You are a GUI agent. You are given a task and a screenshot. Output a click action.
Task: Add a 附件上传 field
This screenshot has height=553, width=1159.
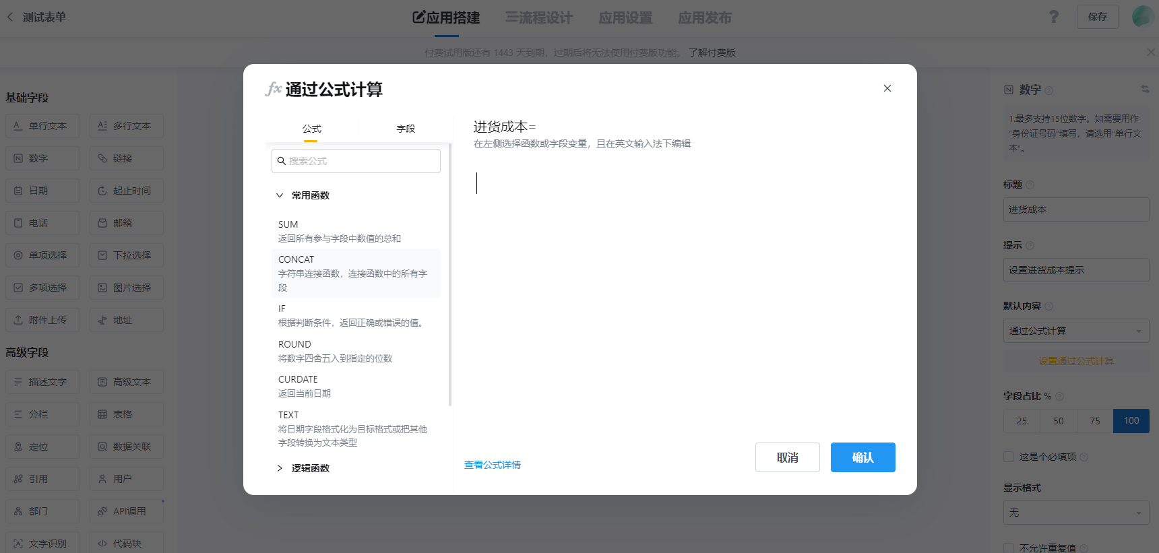(x=42, y=320)
